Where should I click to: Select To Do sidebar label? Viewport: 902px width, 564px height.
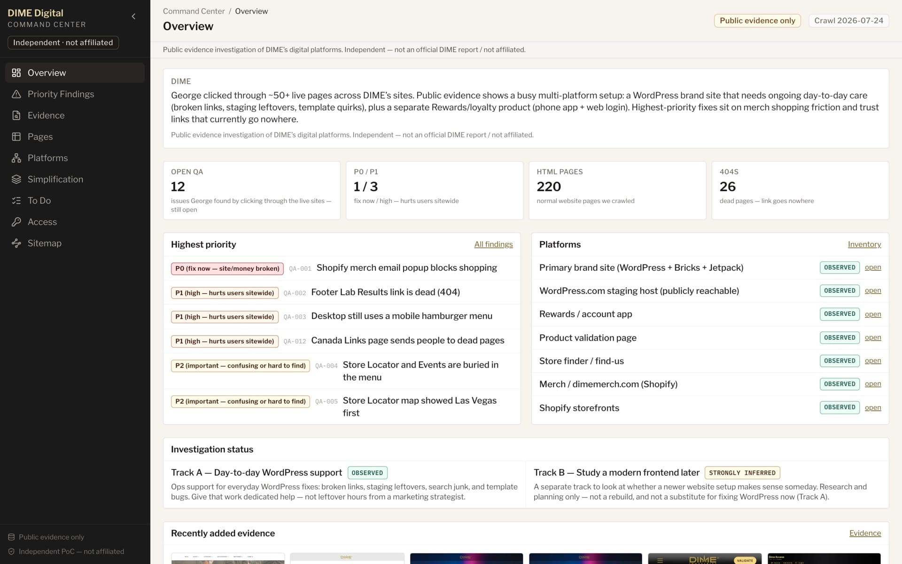click(x=39, y=201)
